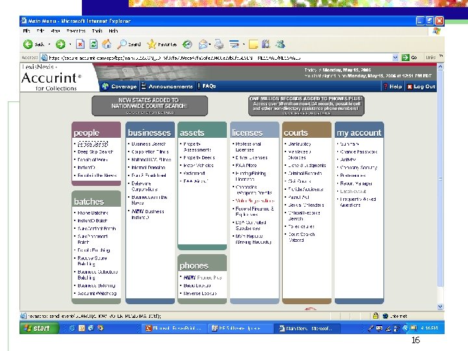Click the Property Deeds link
This screenshot has width=468, height=351.
point(199,157)
